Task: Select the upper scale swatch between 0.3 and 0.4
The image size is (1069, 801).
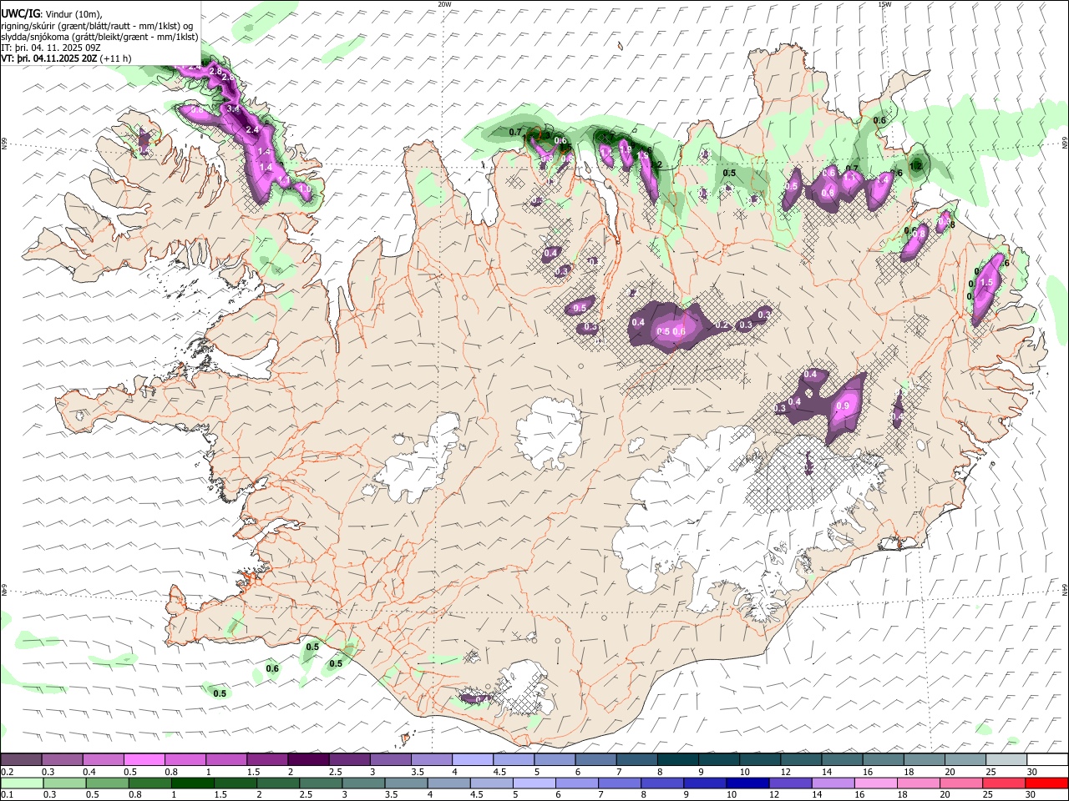Action: [x=63, y=760]
